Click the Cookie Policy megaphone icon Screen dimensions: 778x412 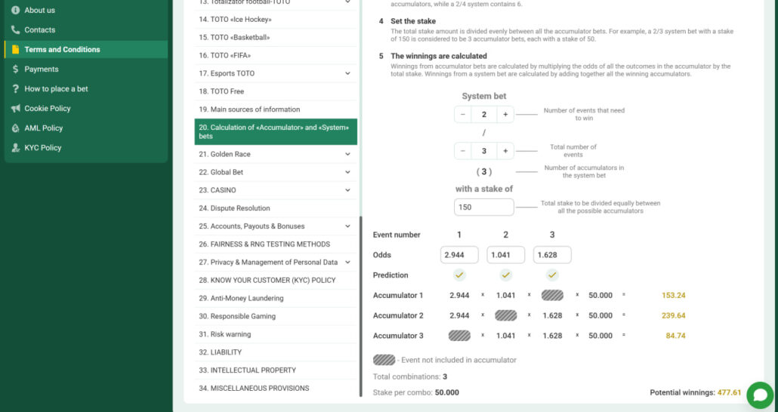pos(15,109)
